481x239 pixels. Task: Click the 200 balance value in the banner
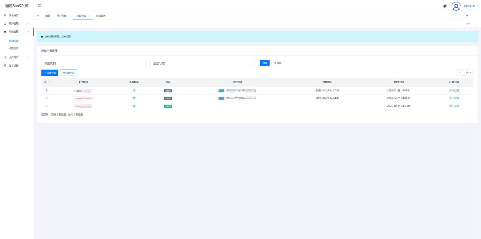tap(63, 37)
